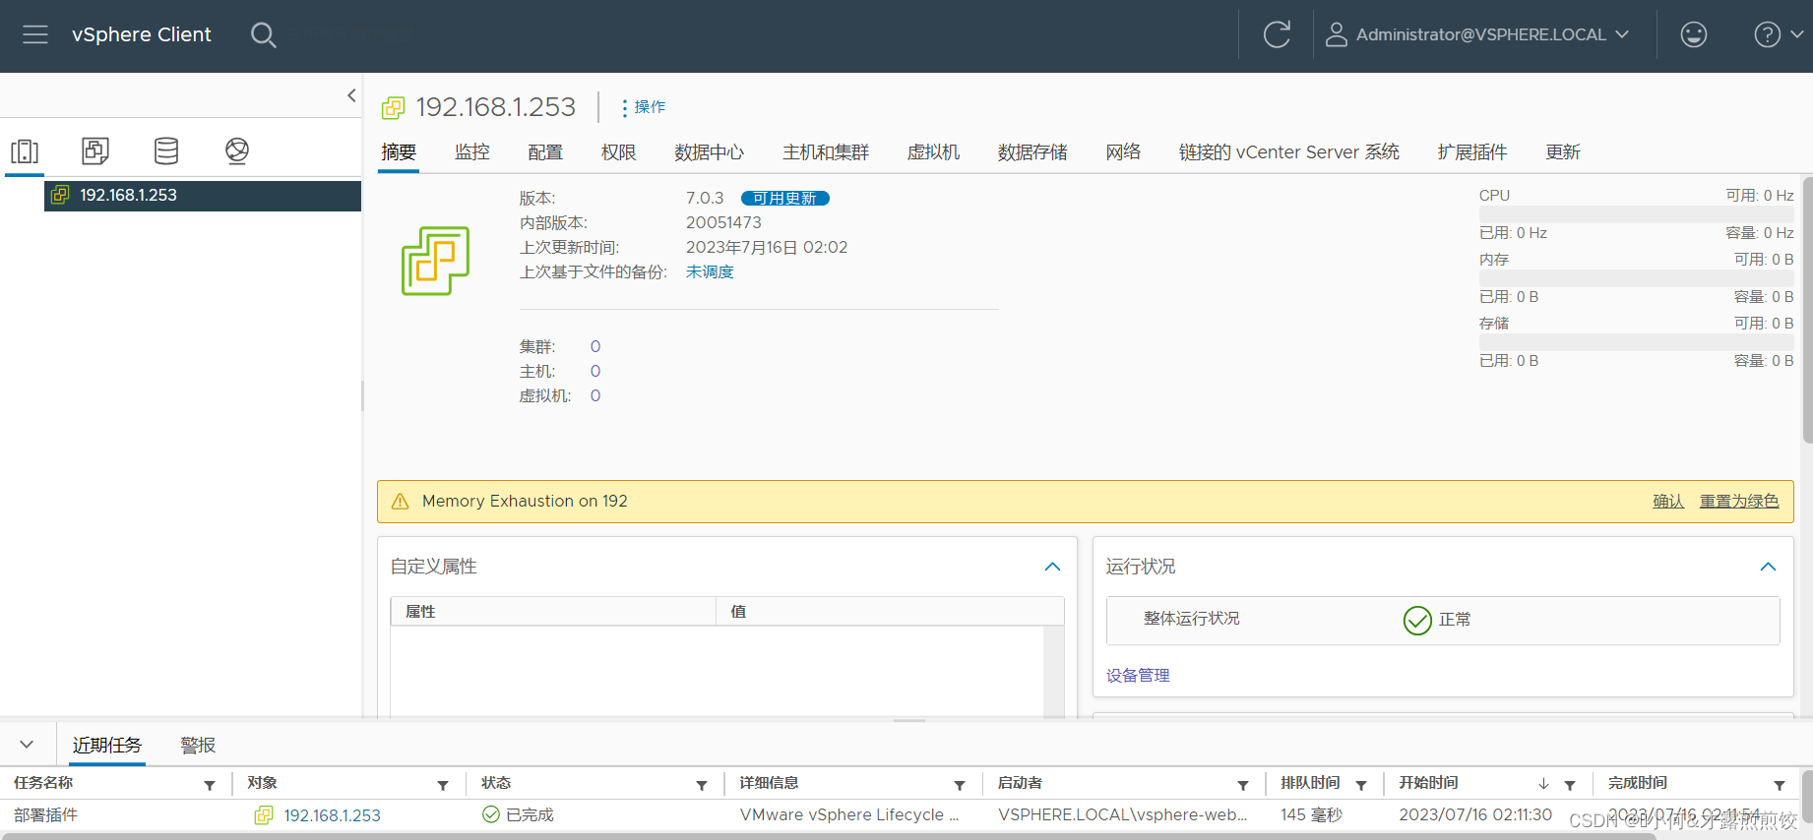This screenshot has height=840, width=1813.
Task: Click the update available badge
Action: pyautogui.click(x=785, y=199)
